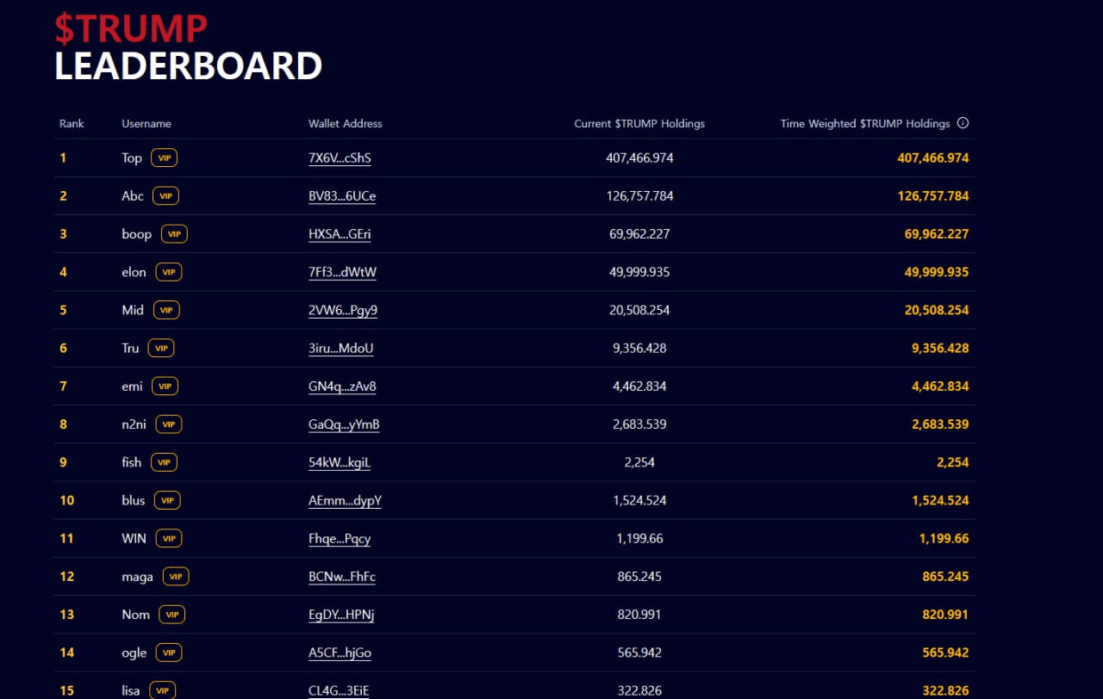Viewport: 1103px width, 699px height.
Task: Select the VIP badge beside WIN
Action: (x=169, y=538)
